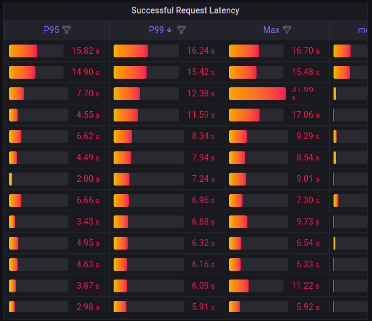The height and width of the screenshot is (321, 372).
Task: Open the P99 column filter
Action: 181,30
